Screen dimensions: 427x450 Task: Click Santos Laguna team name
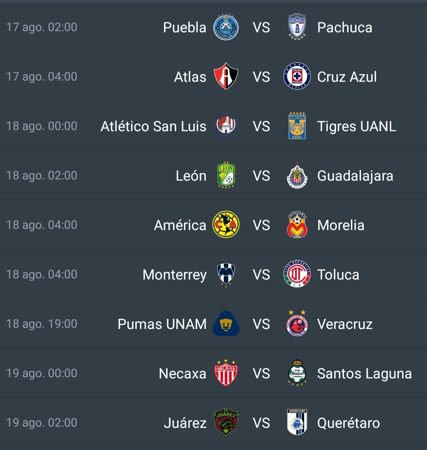coord(365,374)
